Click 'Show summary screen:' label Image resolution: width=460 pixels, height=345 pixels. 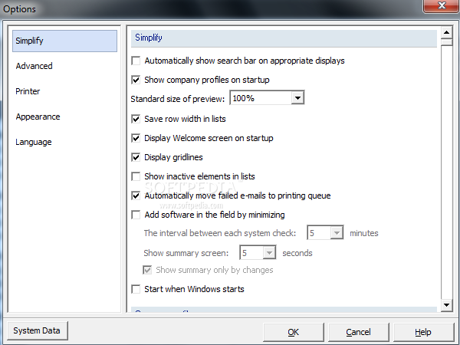click(x=186, y=253)
